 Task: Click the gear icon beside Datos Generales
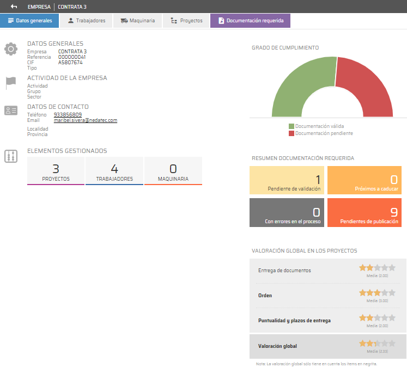point(11,50)
